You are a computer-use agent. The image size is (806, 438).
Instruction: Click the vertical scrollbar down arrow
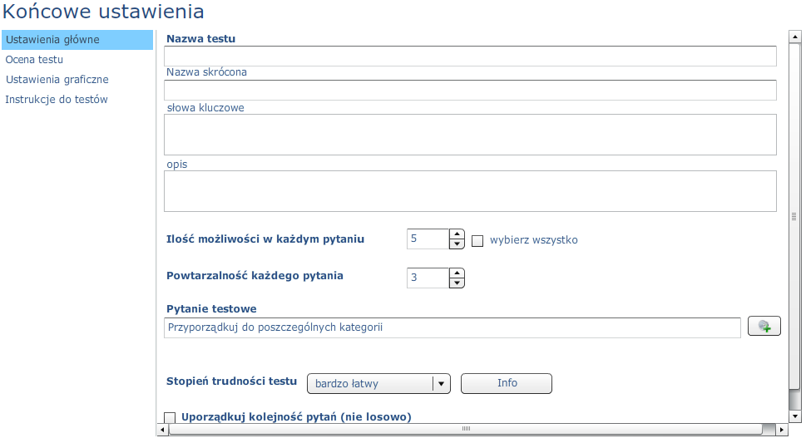[794, 416]
